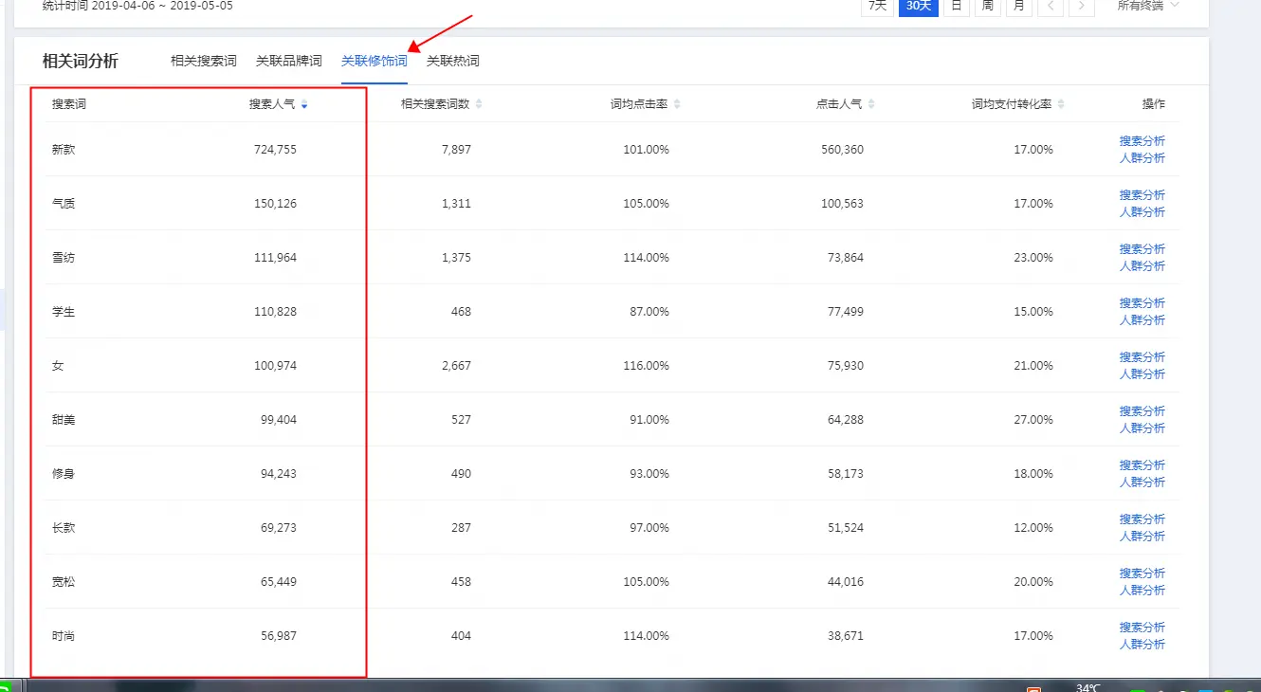This screenshot has width=1261, height=692.
Task: Open 人群分析 for 气质
Action: coord(1142,212)
